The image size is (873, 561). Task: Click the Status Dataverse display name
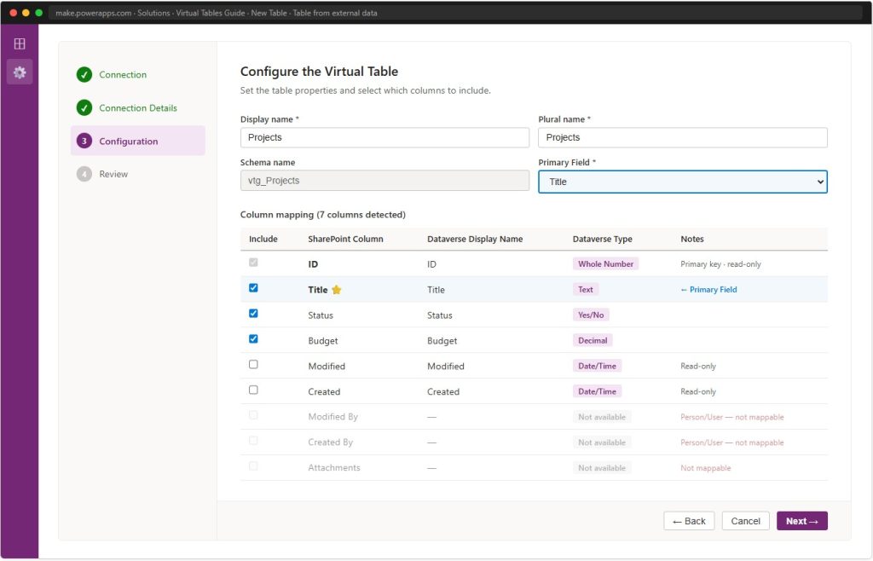440,315
